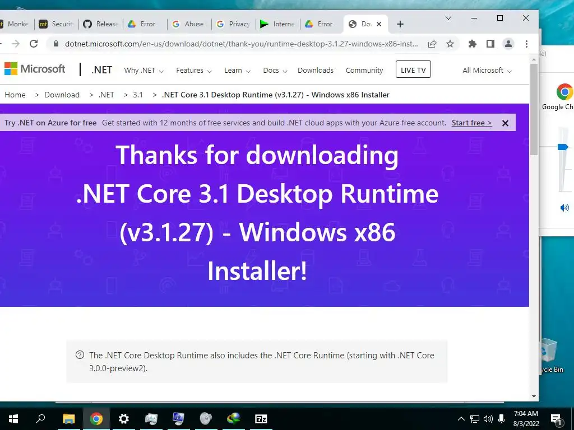Open the Extensions puzzle icon
Image resolution: width=574 pixels, height=430 pixels.
[x=473, y=44]
